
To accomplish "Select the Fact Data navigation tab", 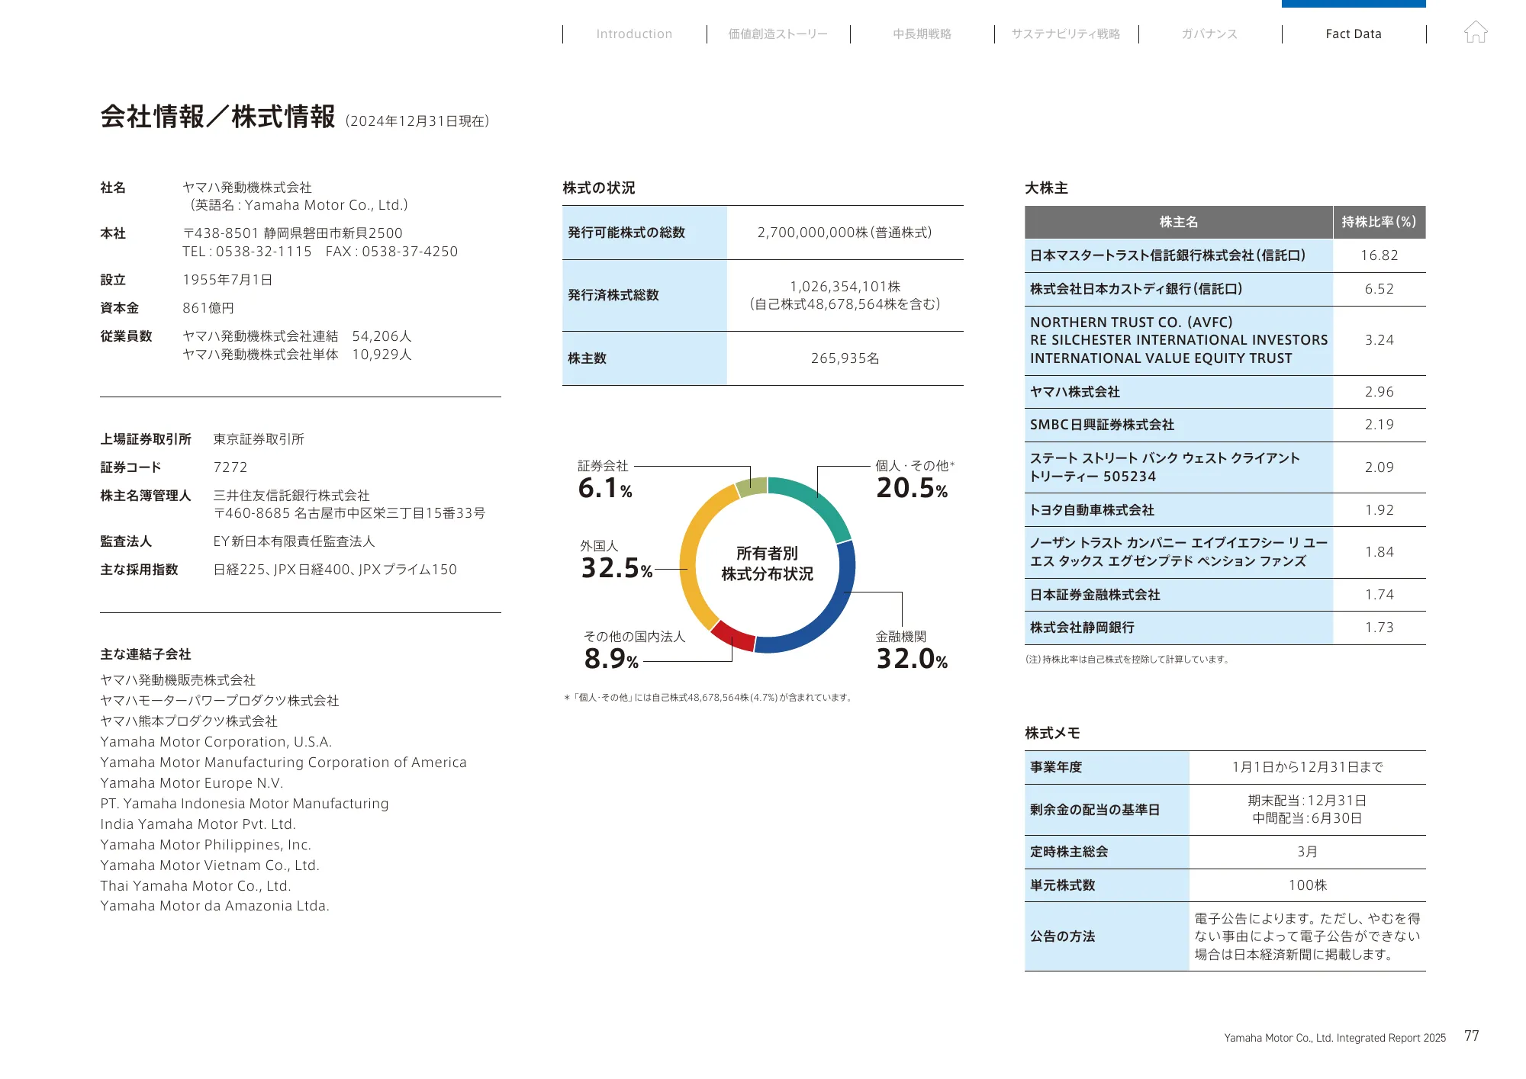I will pyautogui.click(x=1354, y=34).
